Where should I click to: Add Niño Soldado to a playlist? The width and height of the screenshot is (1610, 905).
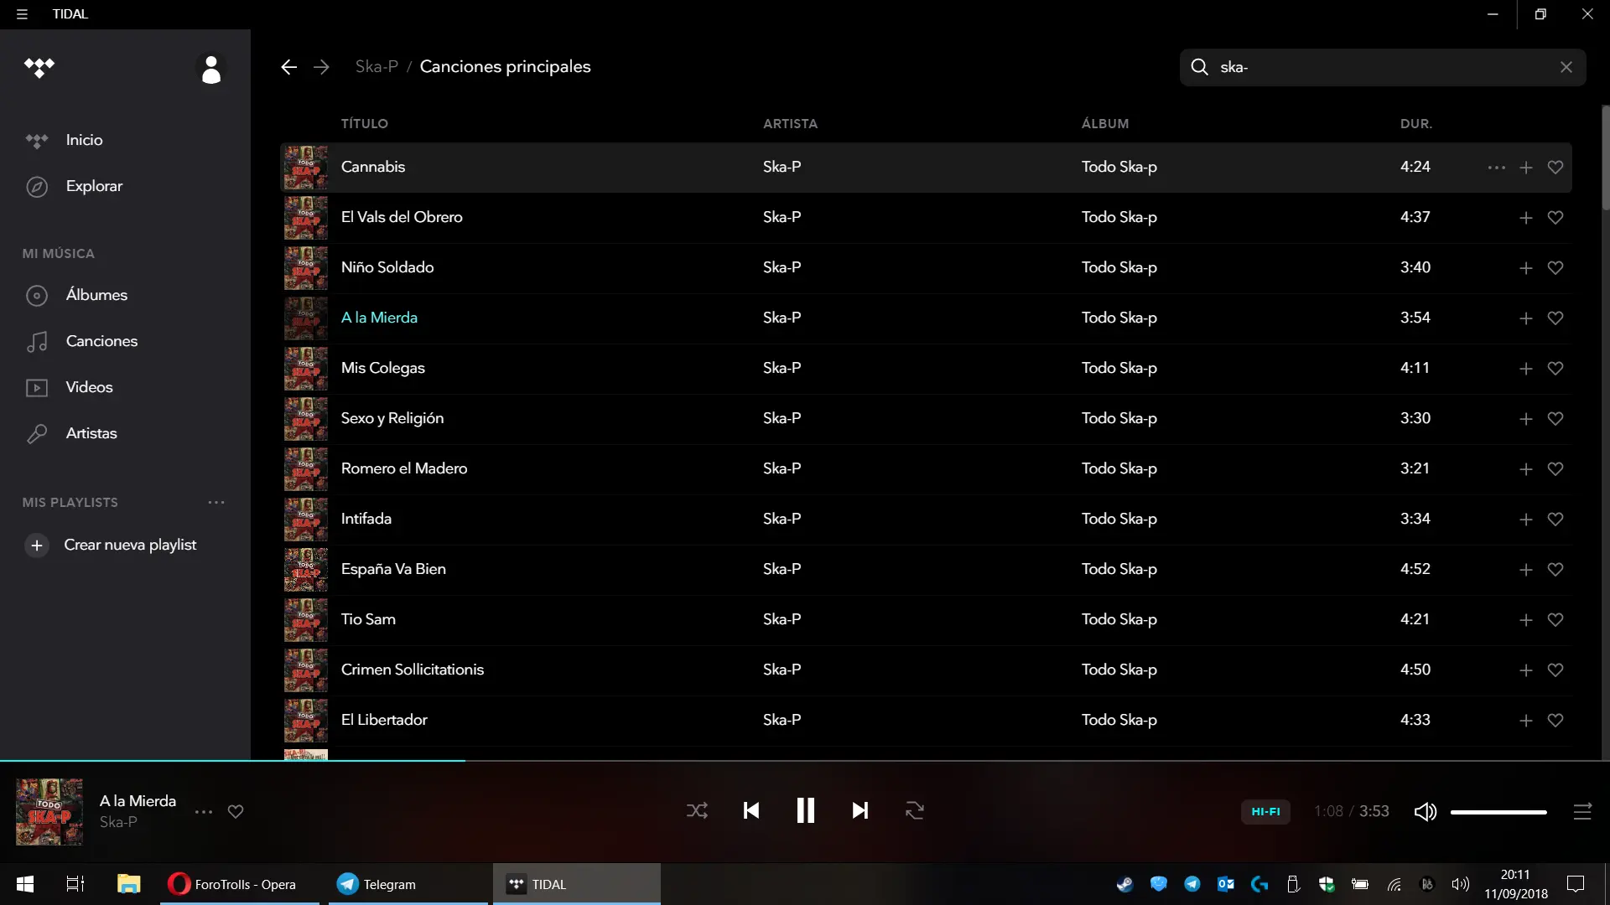click(1526, 268)
